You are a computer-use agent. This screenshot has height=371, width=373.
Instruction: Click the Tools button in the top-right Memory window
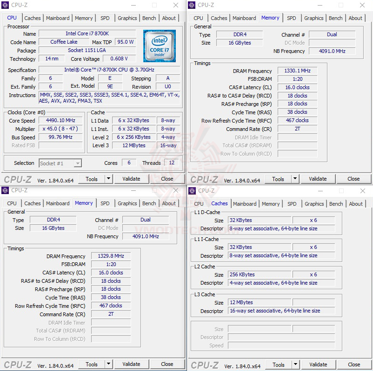278,179
